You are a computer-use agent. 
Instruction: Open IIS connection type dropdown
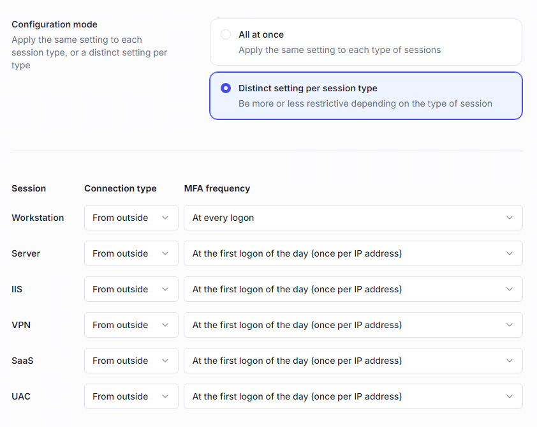pos(131,289)
